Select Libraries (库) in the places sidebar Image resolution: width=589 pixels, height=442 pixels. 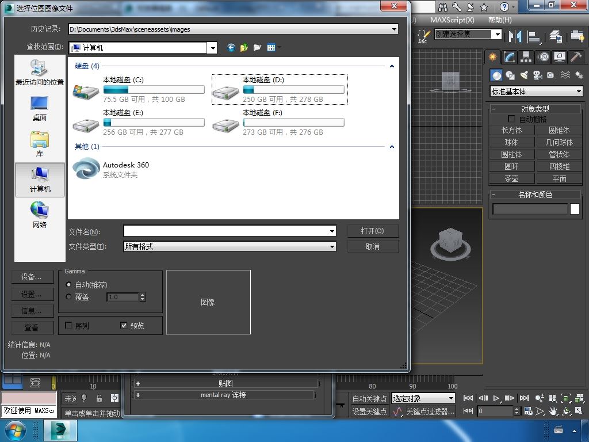(x=40, y=144)
